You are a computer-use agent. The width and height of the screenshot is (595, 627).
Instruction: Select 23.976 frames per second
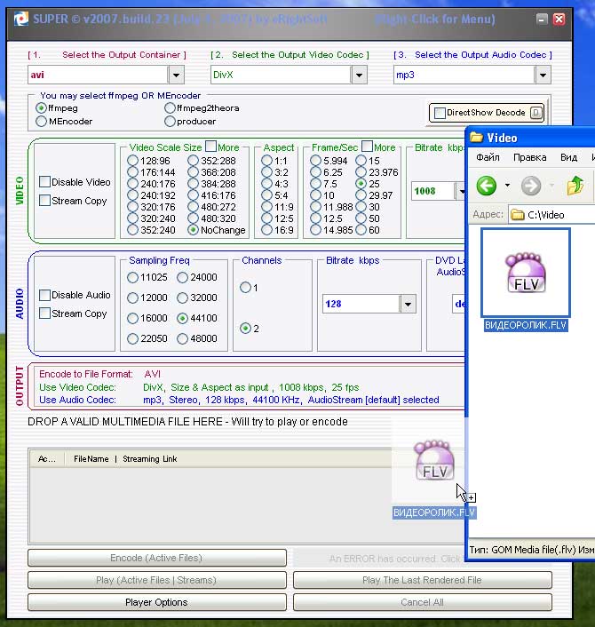361,172
